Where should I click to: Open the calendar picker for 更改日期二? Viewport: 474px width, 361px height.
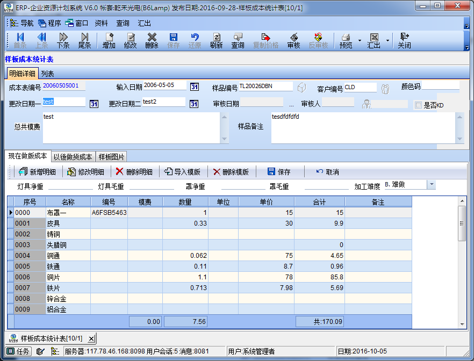tap(194, 104)
